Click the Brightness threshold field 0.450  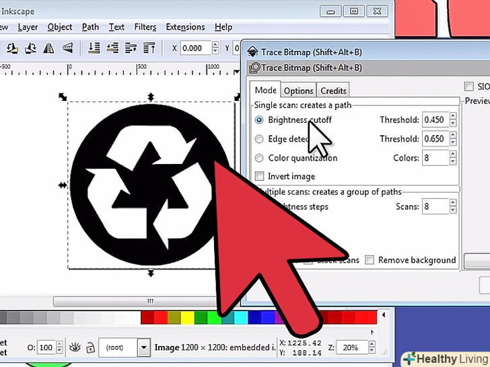pyautogui.click(x=435, y=120)
